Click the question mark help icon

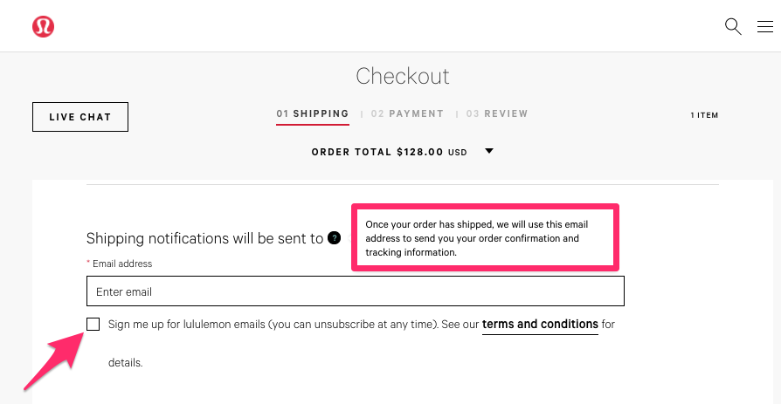coord(335,238)
